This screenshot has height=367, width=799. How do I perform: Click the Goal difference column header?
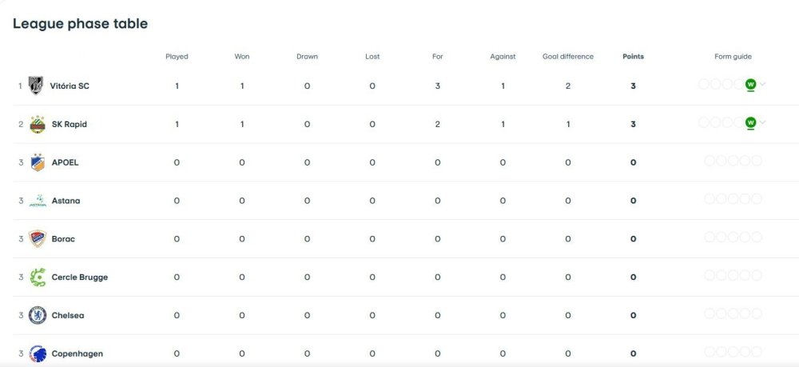pyautogui.click(x=567, y=57)
